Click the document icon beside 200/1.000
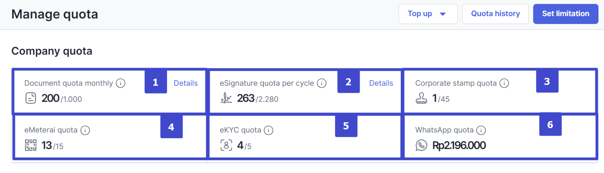The height and width of the screenshot is (173, 604). [31, 98]
